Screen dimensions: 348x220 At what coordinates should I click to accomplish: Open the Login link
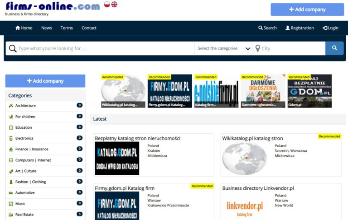click(330, 28)
